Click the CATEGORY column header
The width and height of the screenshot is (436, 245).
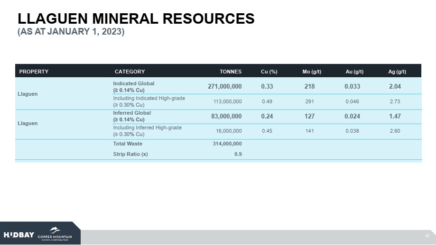130,72
